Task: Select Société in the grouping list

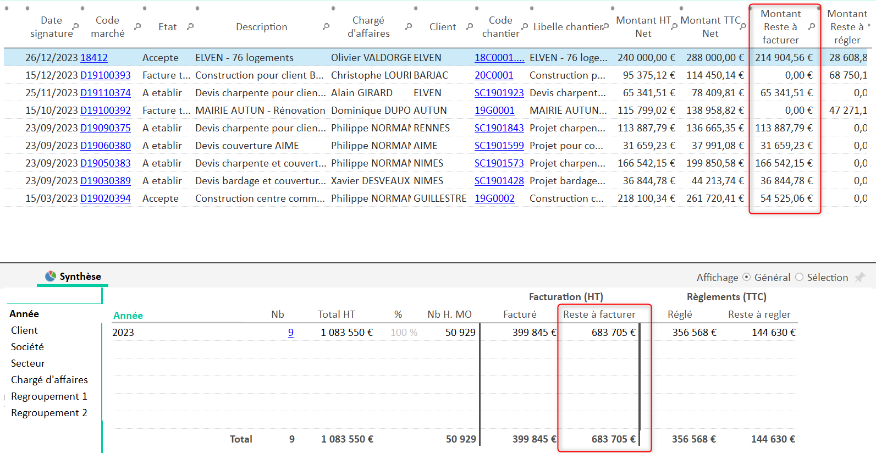Action: click(x=27, y=347)
